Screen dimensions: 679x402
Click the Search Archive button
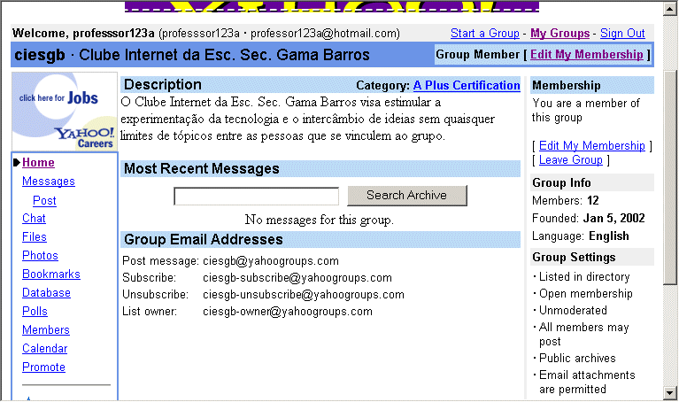coord(407,196)
